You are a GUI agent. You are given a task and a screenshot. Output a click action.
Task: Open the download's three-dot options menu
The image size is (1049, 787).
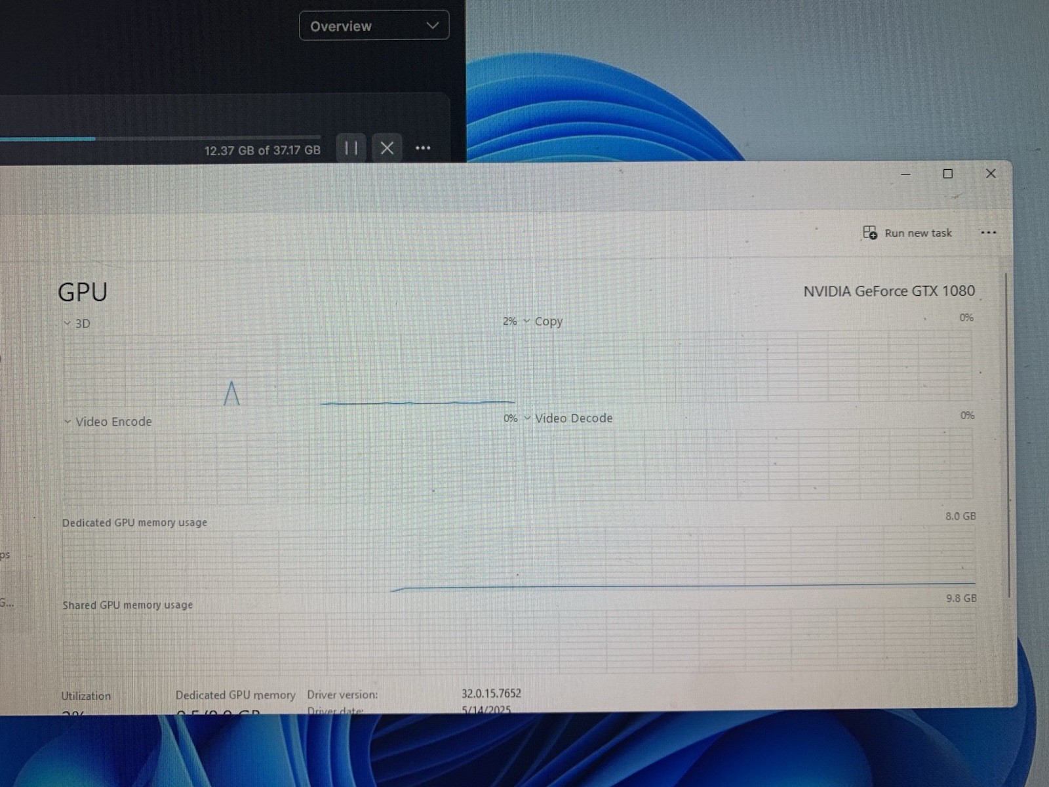(423, 148)
